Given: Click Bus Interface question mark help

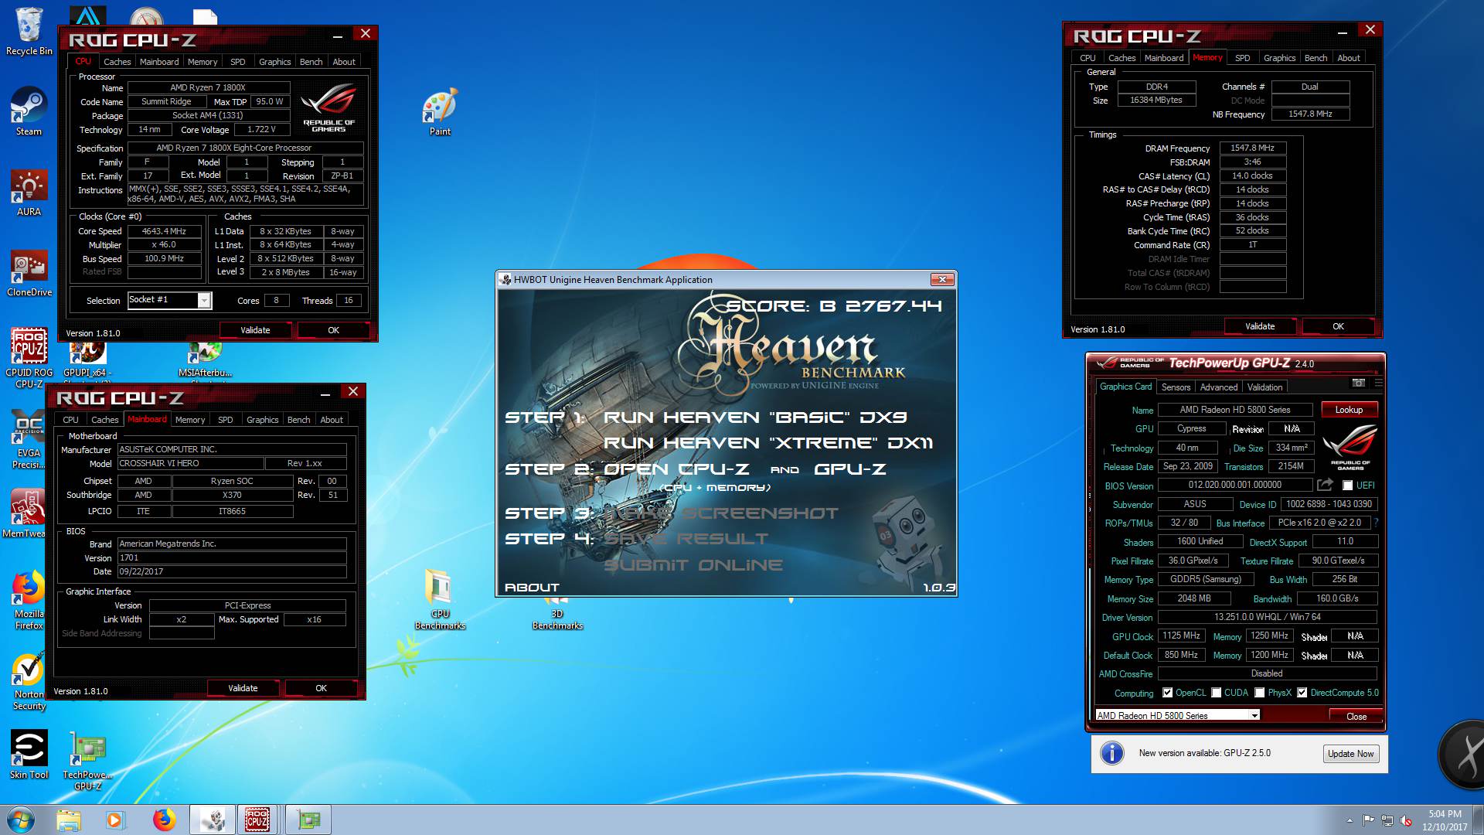Looking at the screenshot, I should tap(1377, 523).
